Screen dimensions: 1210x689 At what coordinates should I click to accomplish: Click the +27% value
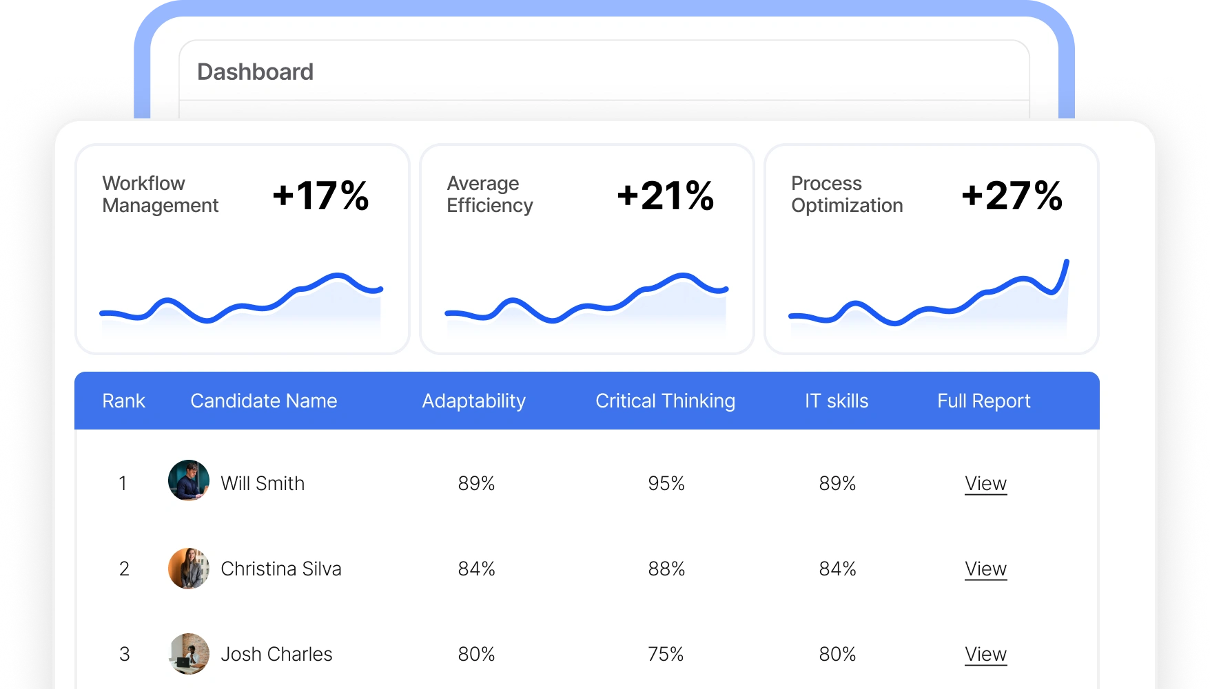pos(1012,195)
